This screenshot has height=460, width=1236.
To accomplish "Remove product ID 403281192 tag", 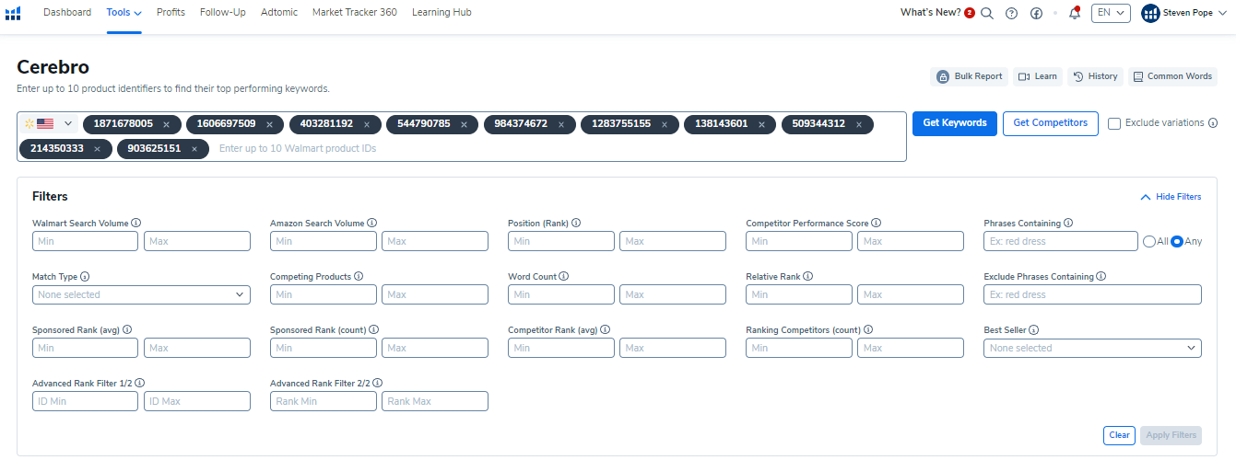I will 367,124.
